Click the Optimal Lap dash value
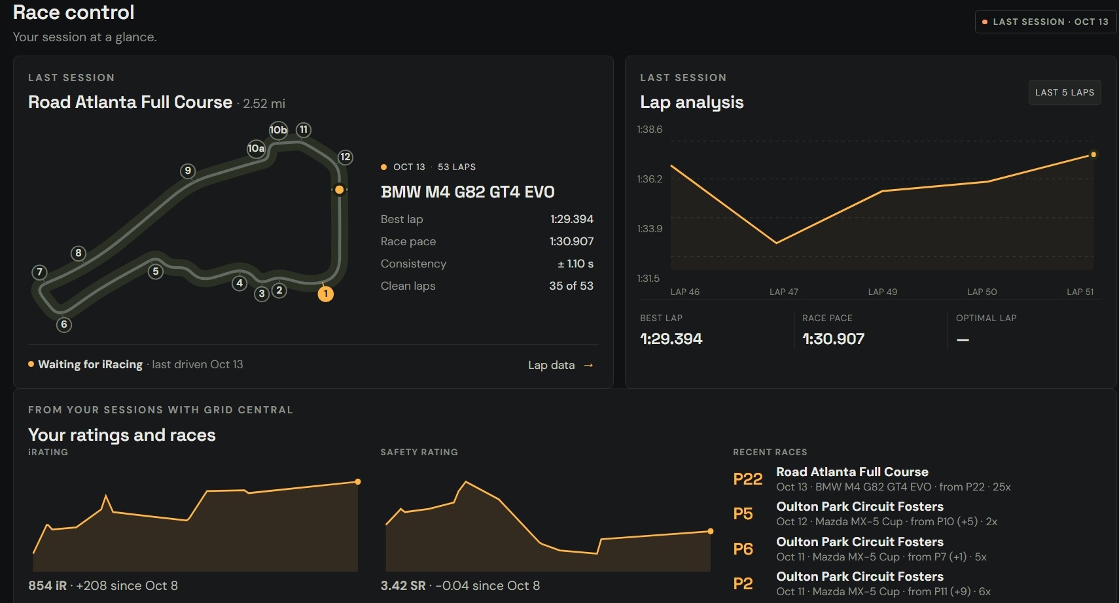The height and width of the screenshot is (603, 1119). pyautogui.click(x=963, y=339)
